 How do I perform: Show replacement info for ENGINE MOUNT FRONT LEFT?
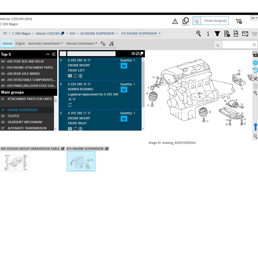(x=75, y=76)
